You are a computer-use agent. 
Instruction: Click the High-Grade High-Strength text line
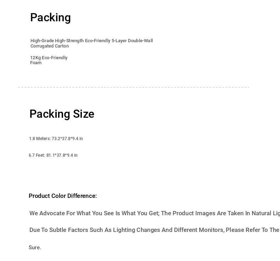(x=91, y=41)
